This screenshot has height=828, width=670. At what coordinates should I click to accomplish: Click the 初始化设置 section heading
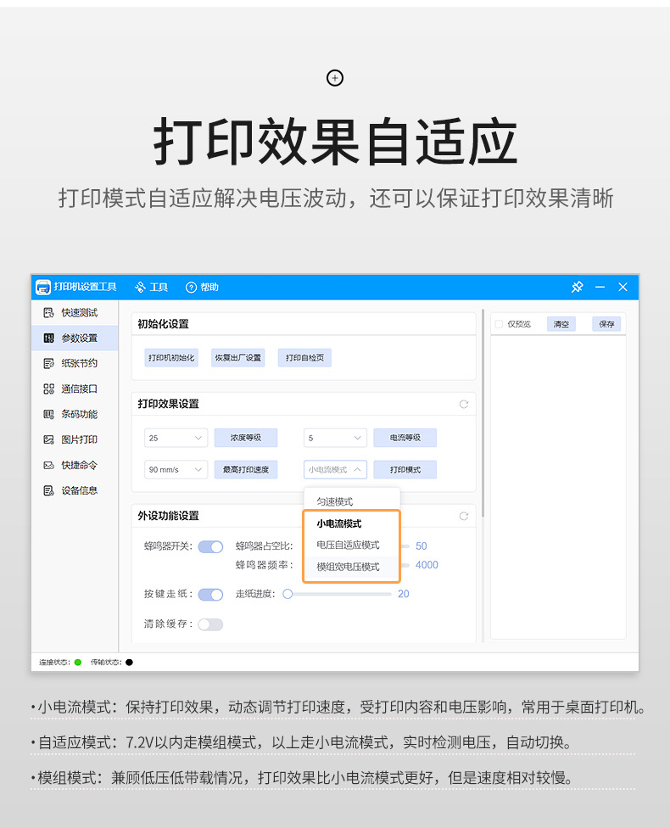[x=163, y=324]
